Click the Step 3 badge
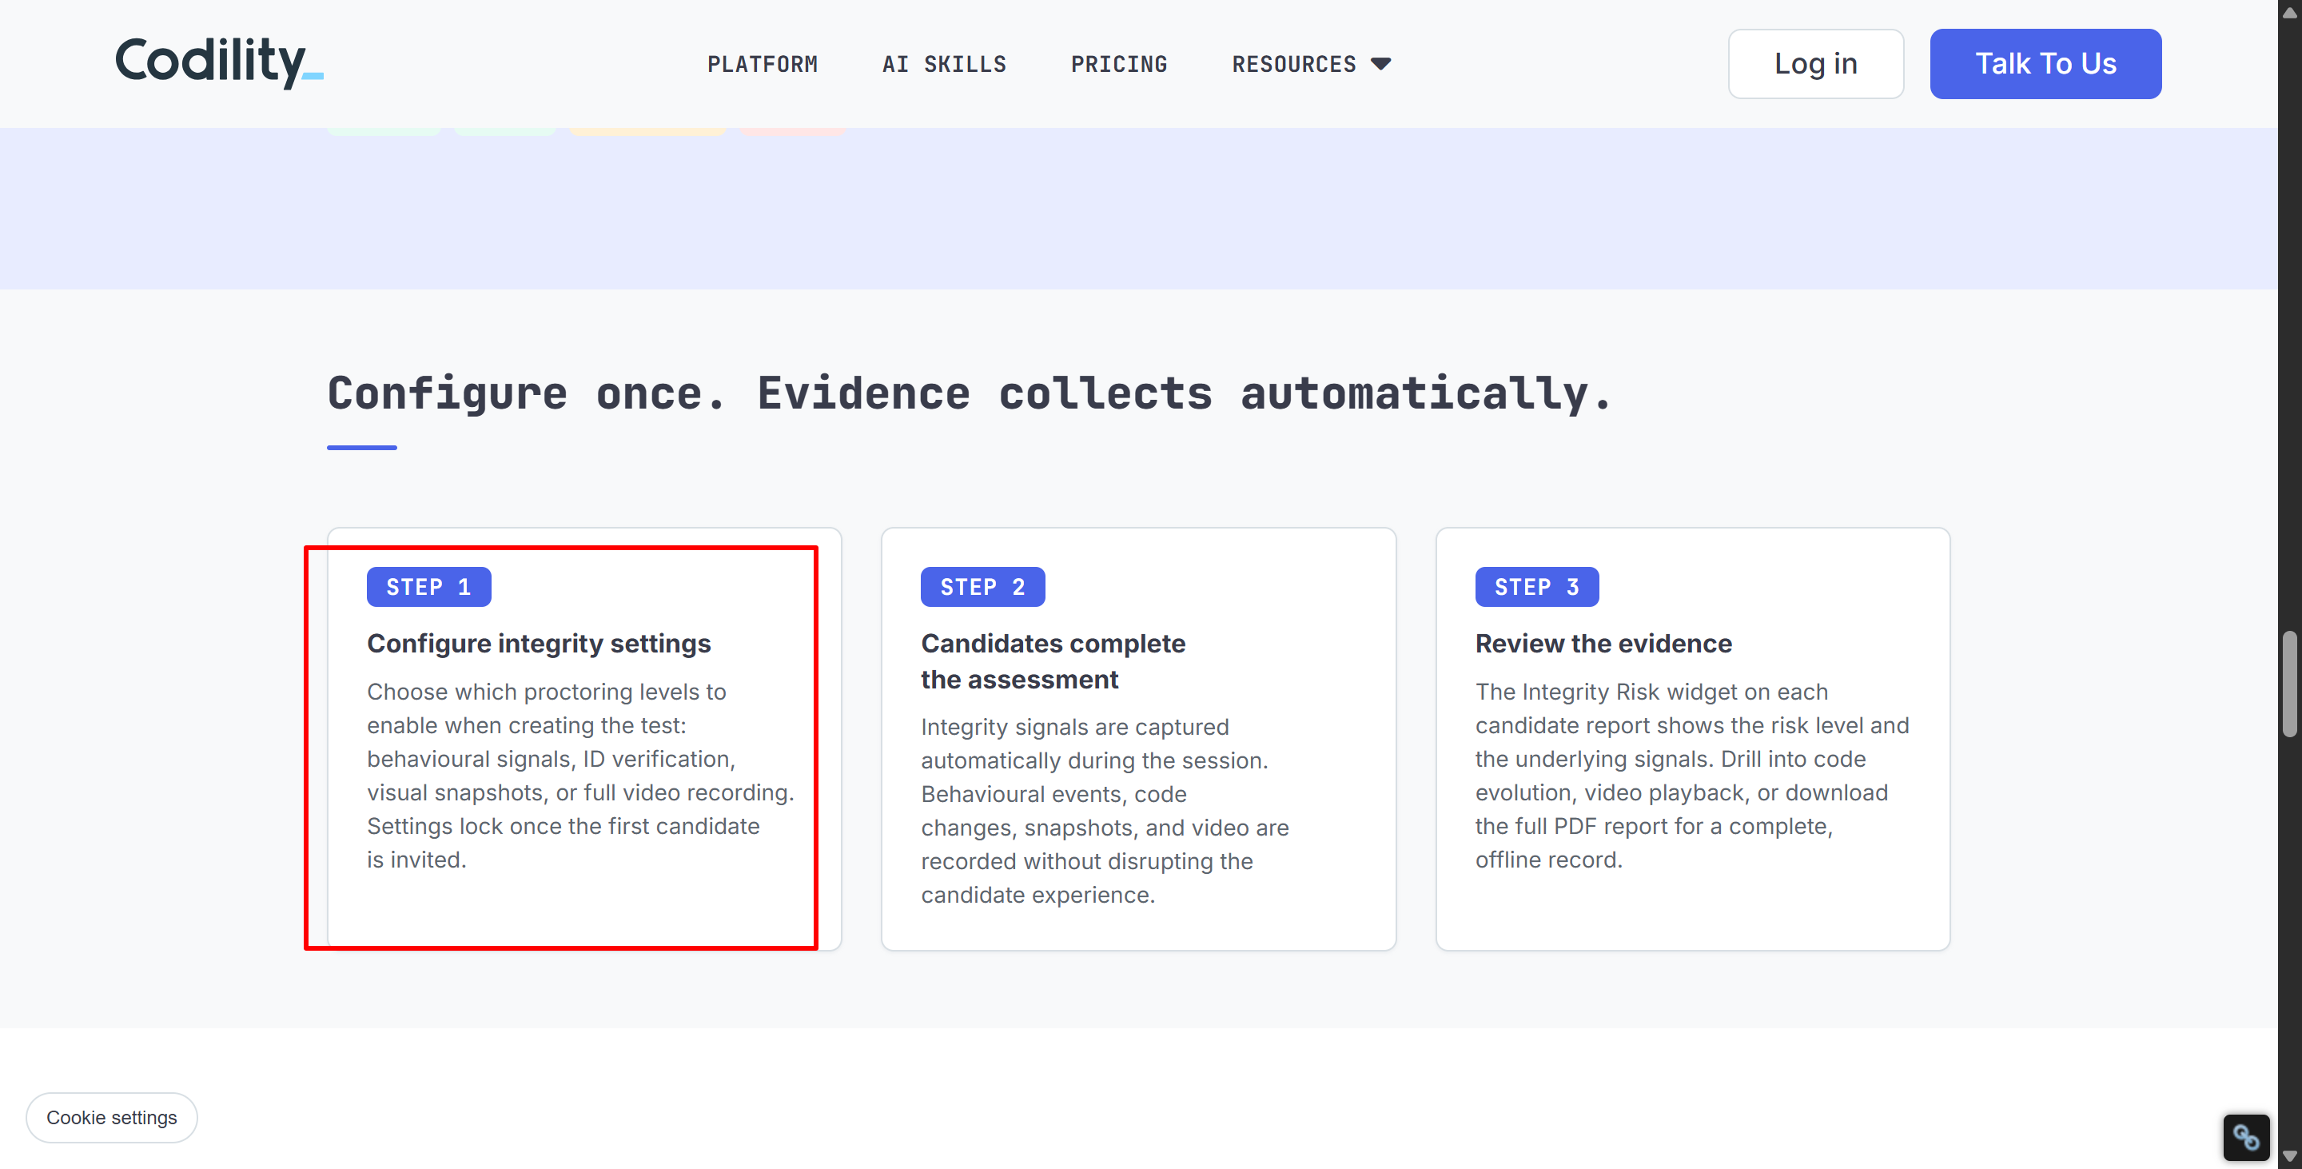The height and width of the screenshot is (1169, 2302). [1536, 586]
